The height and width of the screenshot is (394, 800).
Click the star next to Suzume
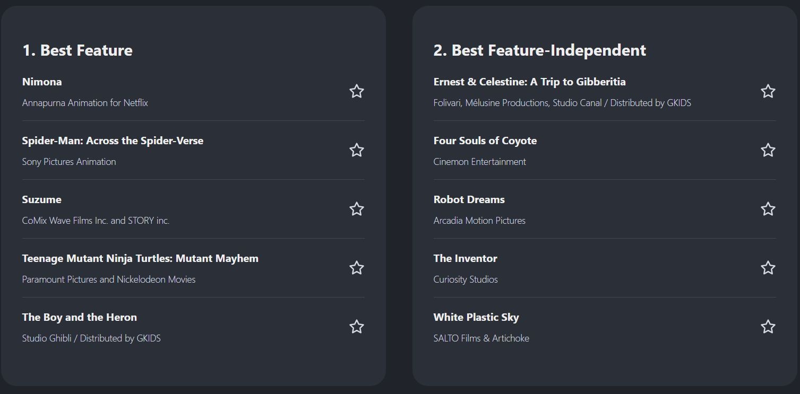click(357, 209)
